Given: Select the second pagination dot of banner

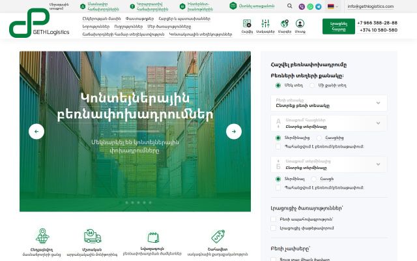Looking at the screenshot, I should (x=126, y=203).
